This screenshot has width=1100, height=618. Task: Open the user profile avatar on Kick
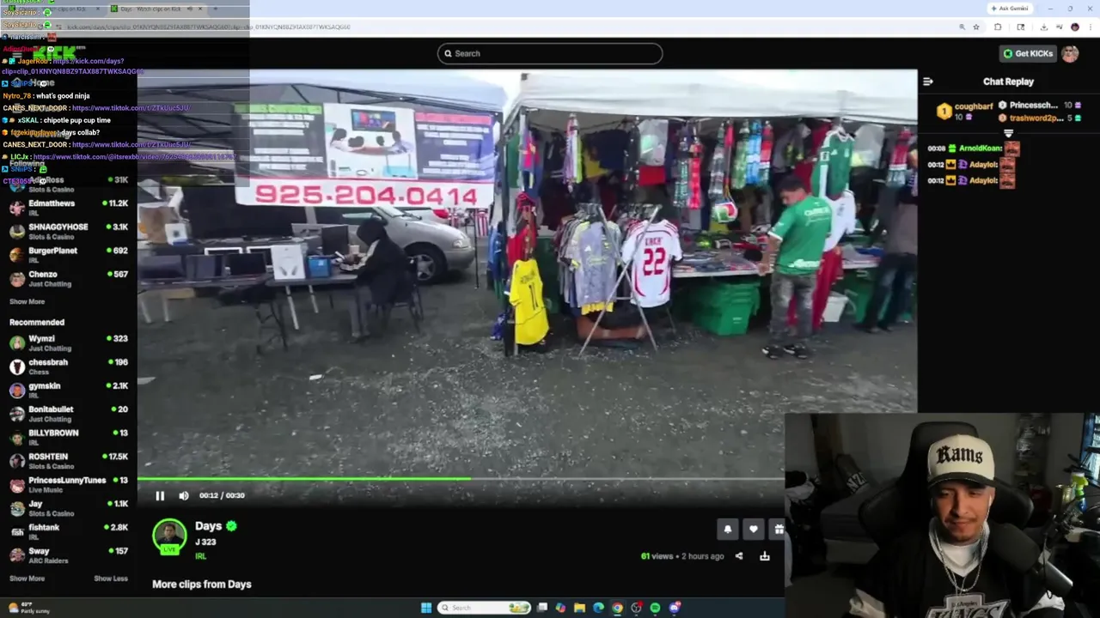pyautogui.click(x=1070, y=53)
